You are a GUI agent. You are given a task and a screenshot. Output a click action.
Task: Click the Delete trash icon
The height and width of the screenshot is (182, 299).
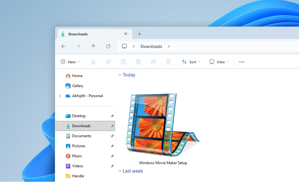tap(168, 62)
